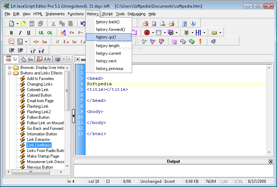Collapse the left panel with splitter arrow
Image resolution: width=277 pixels, height=187 pixels.
73,116
